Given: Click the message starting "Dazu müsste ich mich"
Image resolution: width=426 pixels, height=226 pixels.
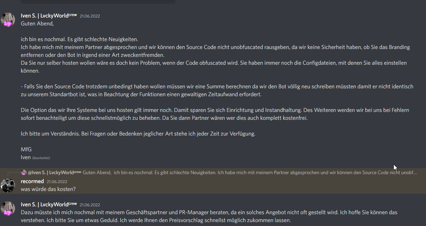Looking at the screenshot, I should click(209, 216).
